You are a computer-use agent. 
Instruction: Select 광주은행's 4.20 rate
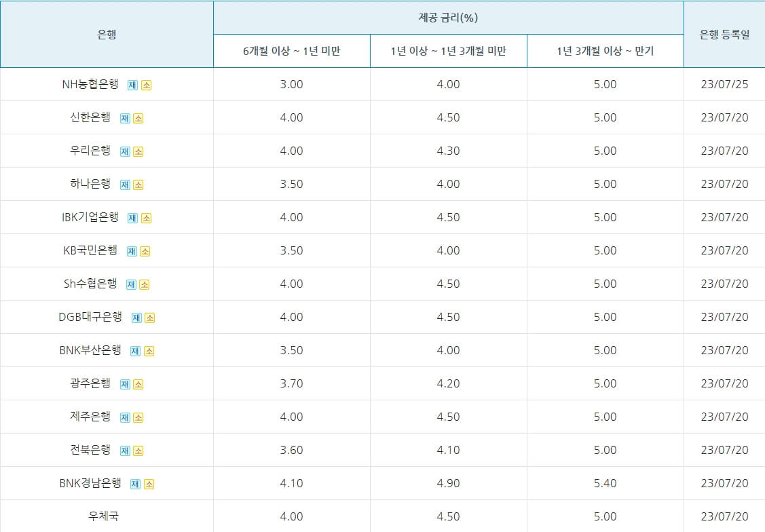click(x=449, y=383)
